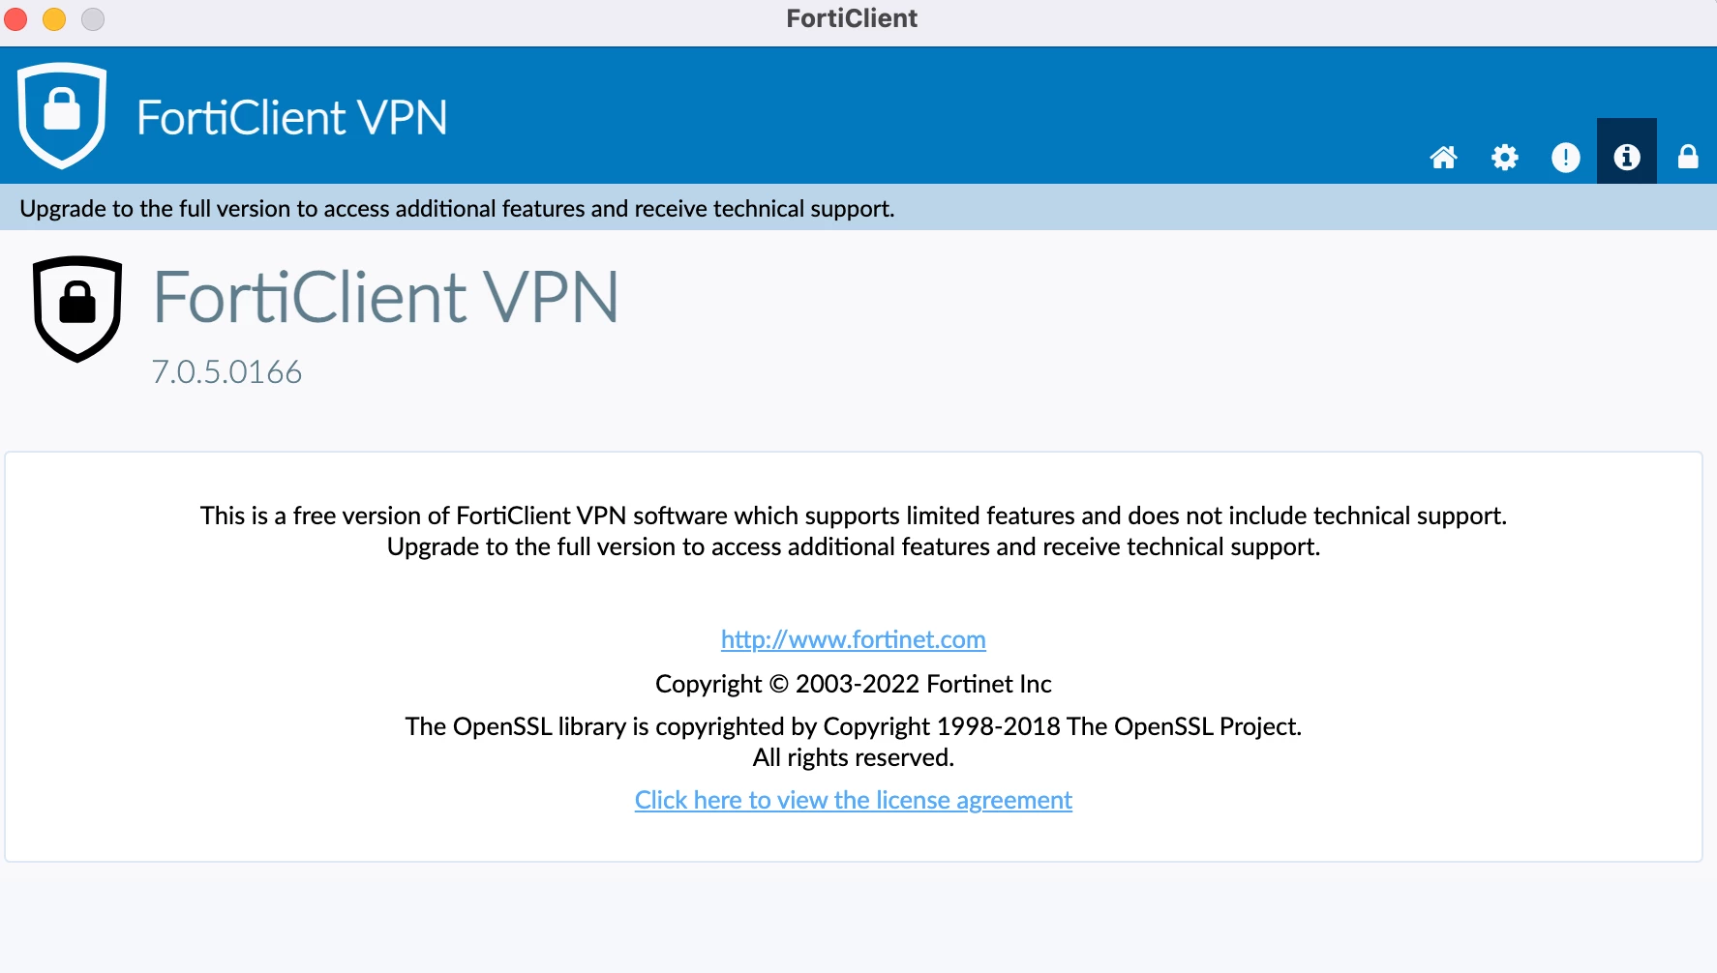This screenshot has height=973, width=1717.
Task: Open the http://www.fortinet.com link
Action: click(853, 639)
